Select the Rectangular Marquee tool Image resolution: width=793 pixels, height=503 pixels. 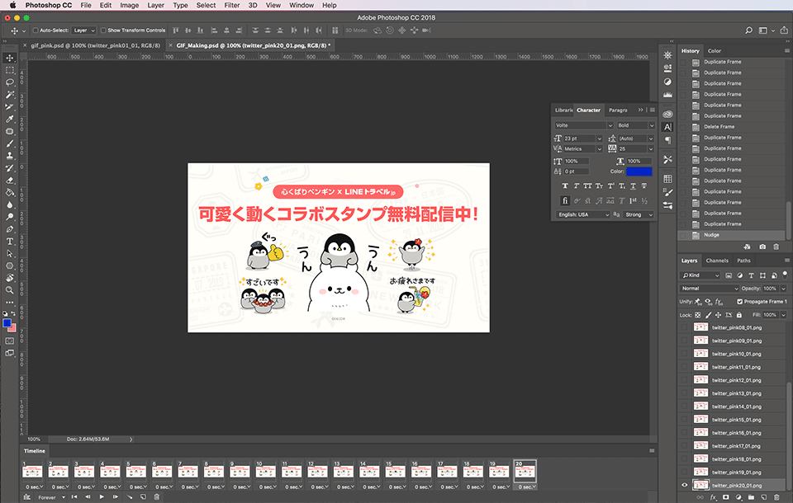coord(10,70)
